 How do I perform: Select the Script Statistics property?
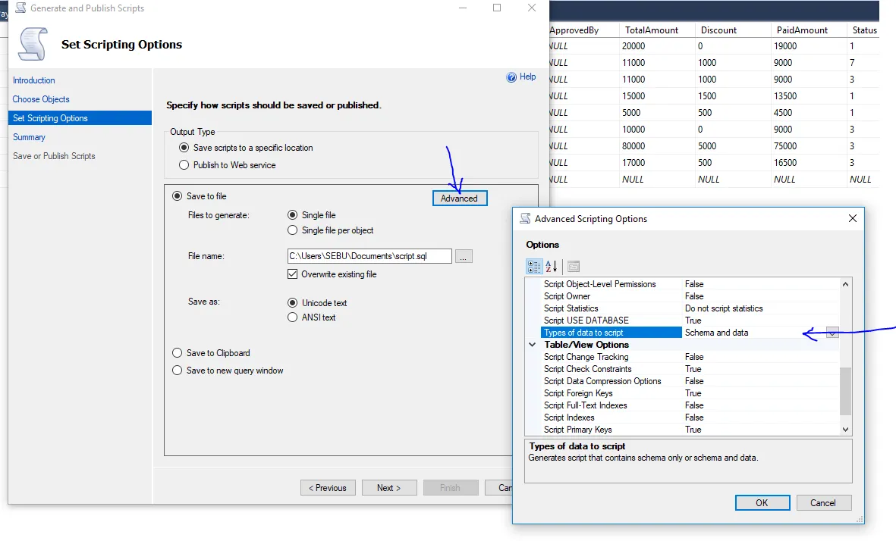[x=690, y=308]
